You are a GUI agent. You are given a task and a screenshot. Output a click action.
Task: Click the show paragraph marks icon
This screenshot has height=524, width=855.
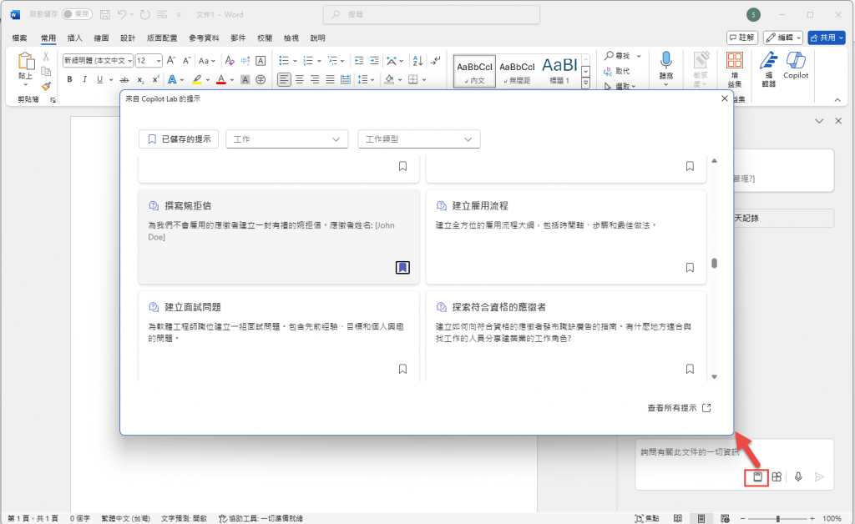pyautogui.click(x=435, y=60)
